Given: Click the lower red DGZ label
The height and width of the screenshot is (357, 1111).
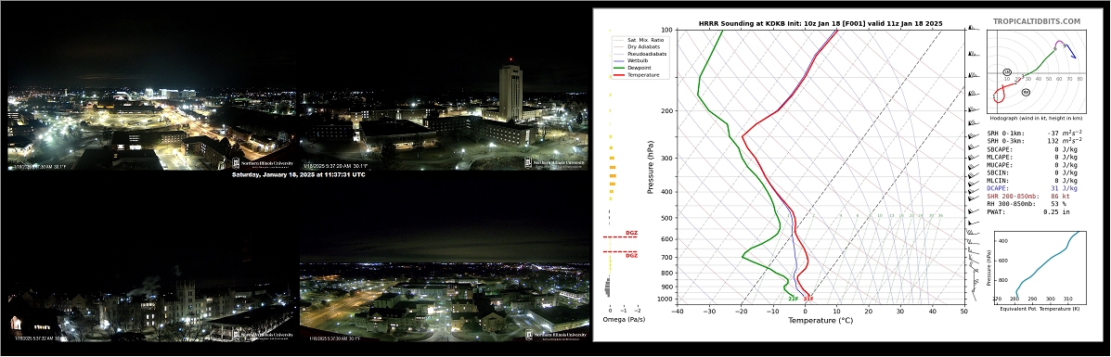Looking at the screenshot, I should (631, 255).
